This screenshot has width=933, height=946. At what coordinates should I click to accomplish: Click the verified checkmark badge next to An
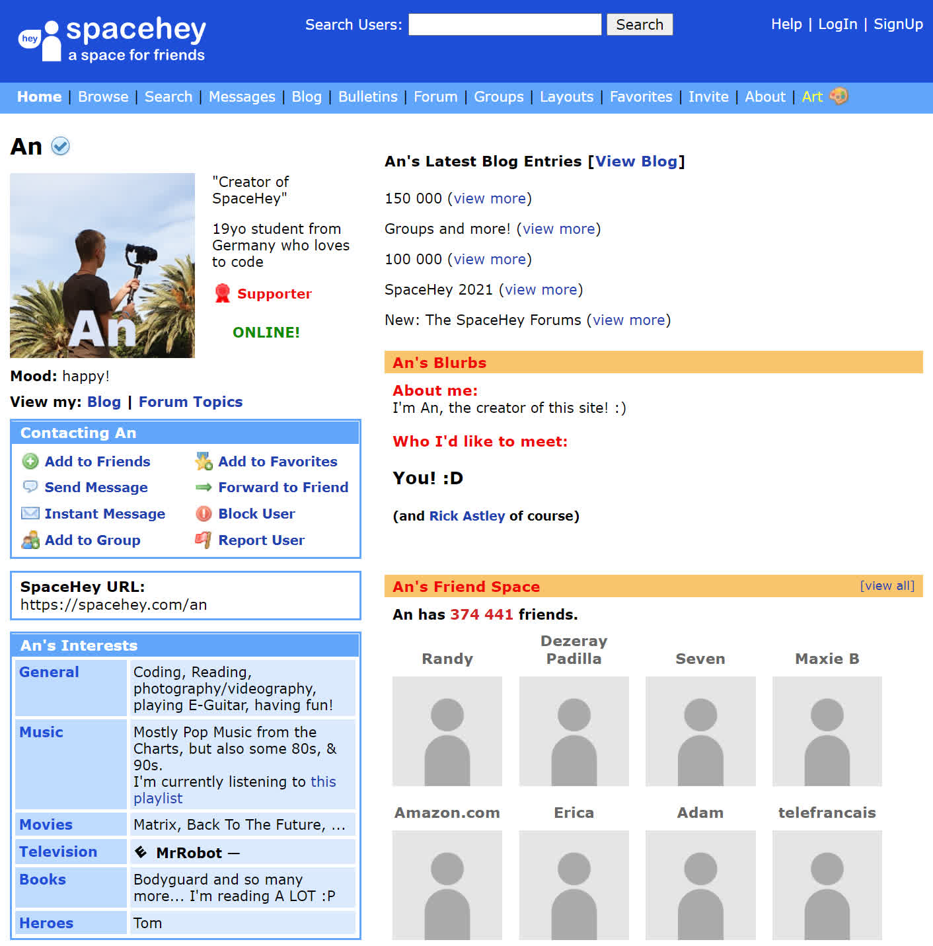click(60, 146)
